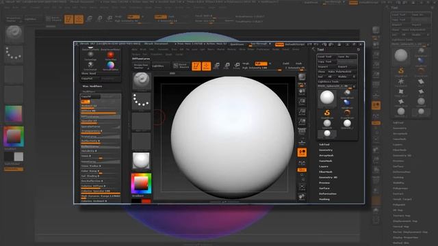This screenshot has width=438, height=246.
Task: Expand the ArrayMesh subpalette
Action: click(326, 155)
